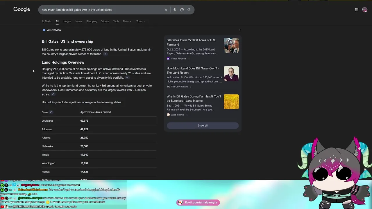This screenshot has height=209, width=372.
Task: Open 'Bill Gates Owns 275000 Acres' article
Action: click(x=191, y=42)
